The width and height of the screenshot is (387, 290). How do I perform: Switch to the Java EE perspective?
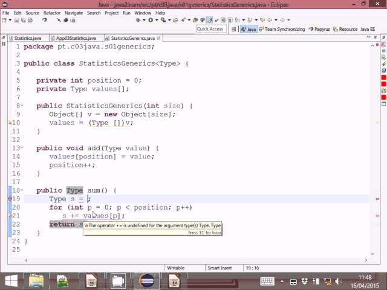point(368,30)
